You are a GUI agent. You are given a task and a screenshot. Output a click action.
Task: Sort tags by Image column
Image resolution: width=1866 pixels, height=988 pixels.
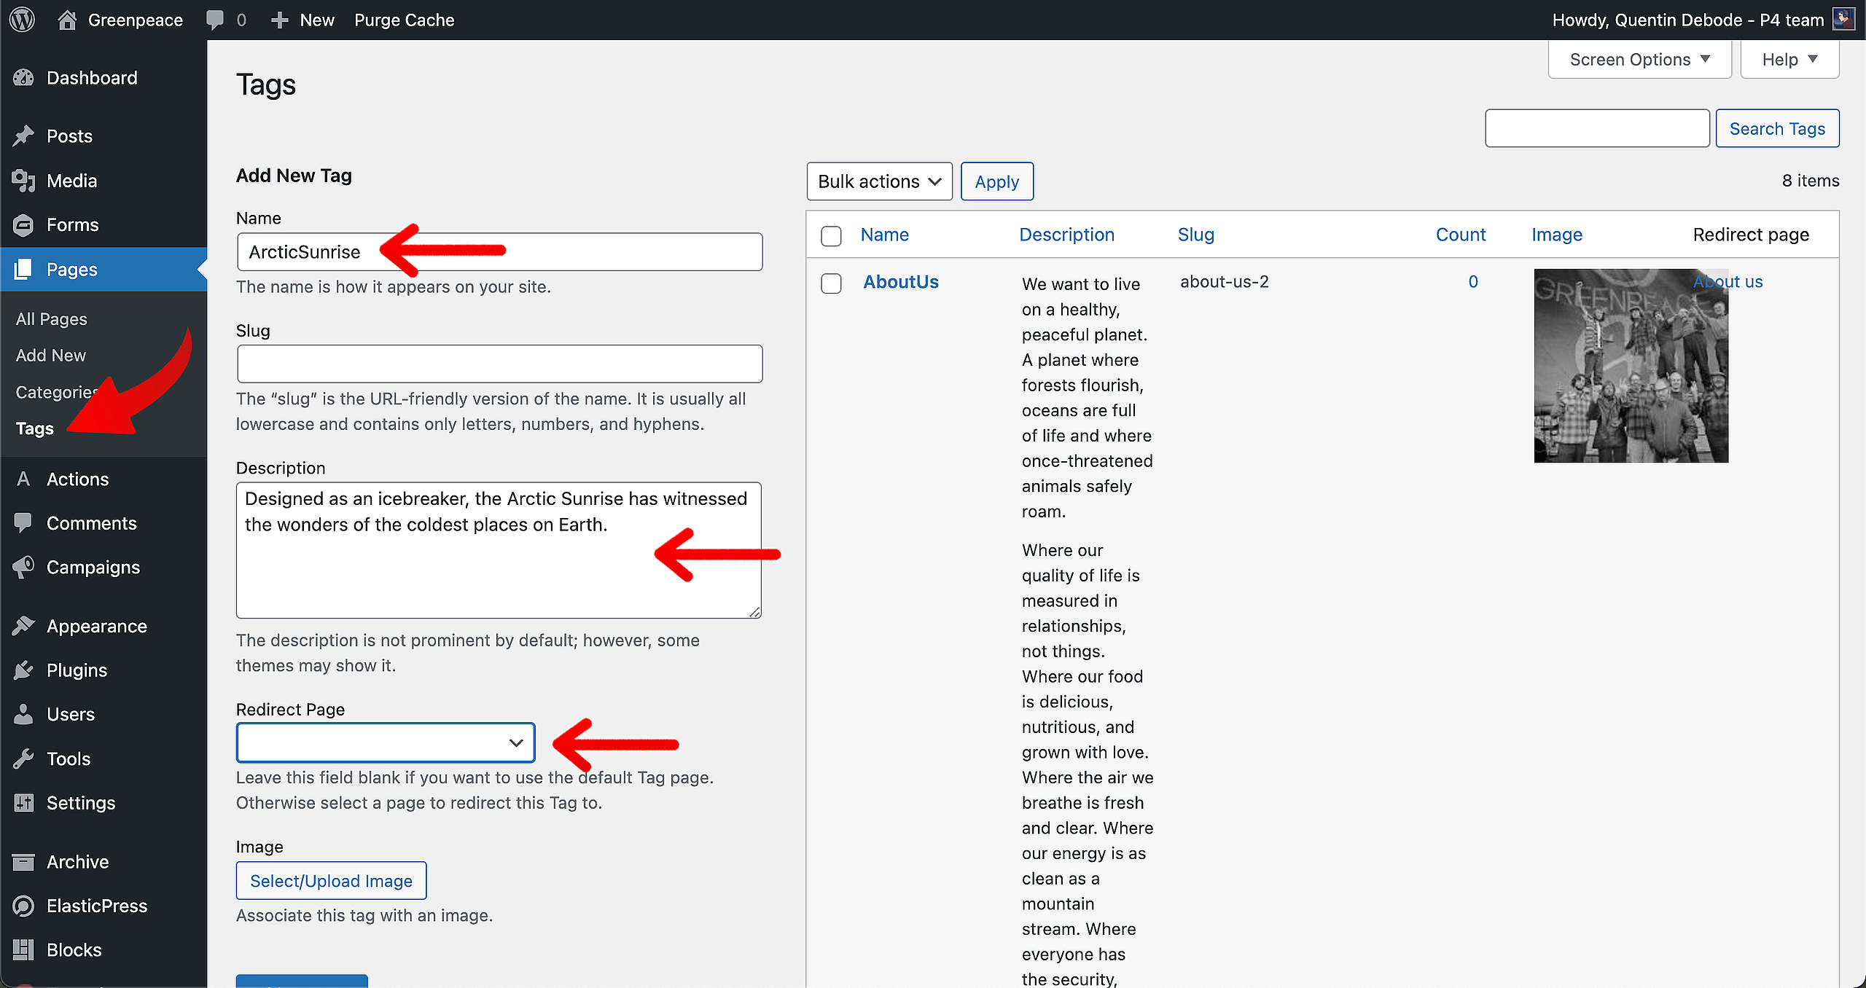point(1556,235)
